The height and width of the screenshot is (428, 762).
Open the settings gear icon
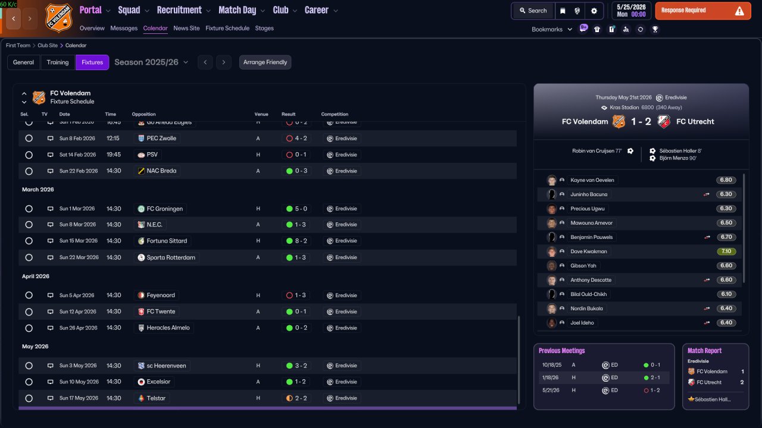594,11
